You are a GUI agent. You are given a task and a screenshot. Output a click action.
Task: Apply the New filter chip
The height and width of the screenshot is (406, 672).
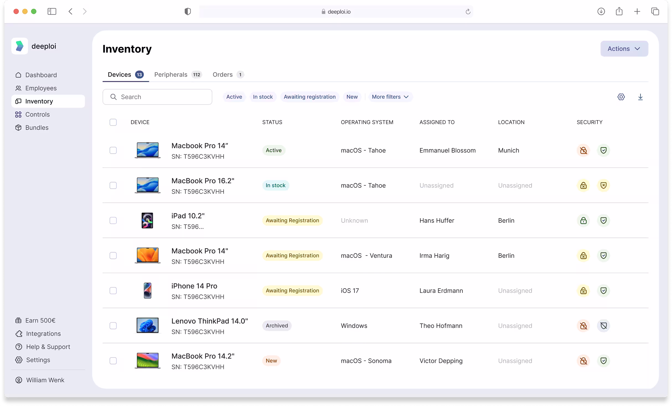coord(352,97)
